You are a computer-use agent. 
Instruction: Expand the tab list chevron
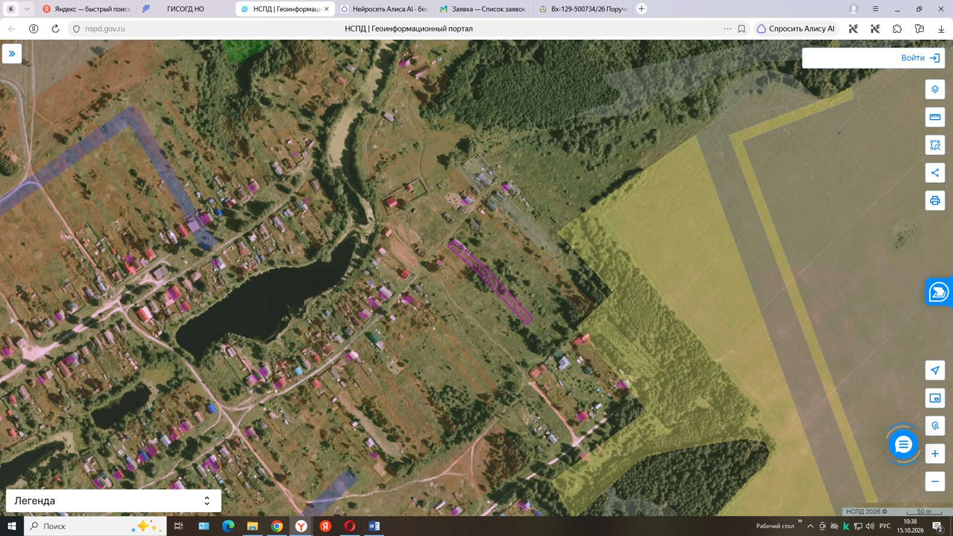click(27, 9)
